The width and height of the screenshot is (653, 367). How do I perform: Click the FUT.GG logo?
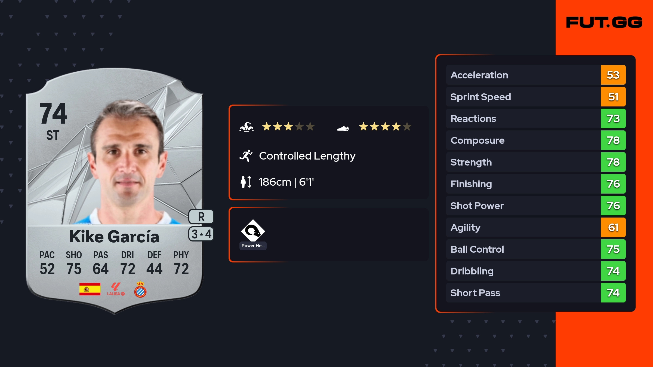pyautogui.click(x=604, y=22)
